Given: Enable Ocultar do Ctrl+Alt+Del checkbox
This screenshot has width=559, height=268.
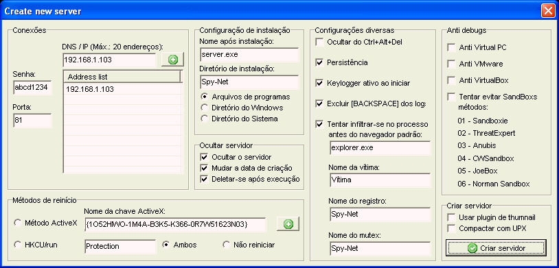Looking at the screenshot, I should 319,42.
